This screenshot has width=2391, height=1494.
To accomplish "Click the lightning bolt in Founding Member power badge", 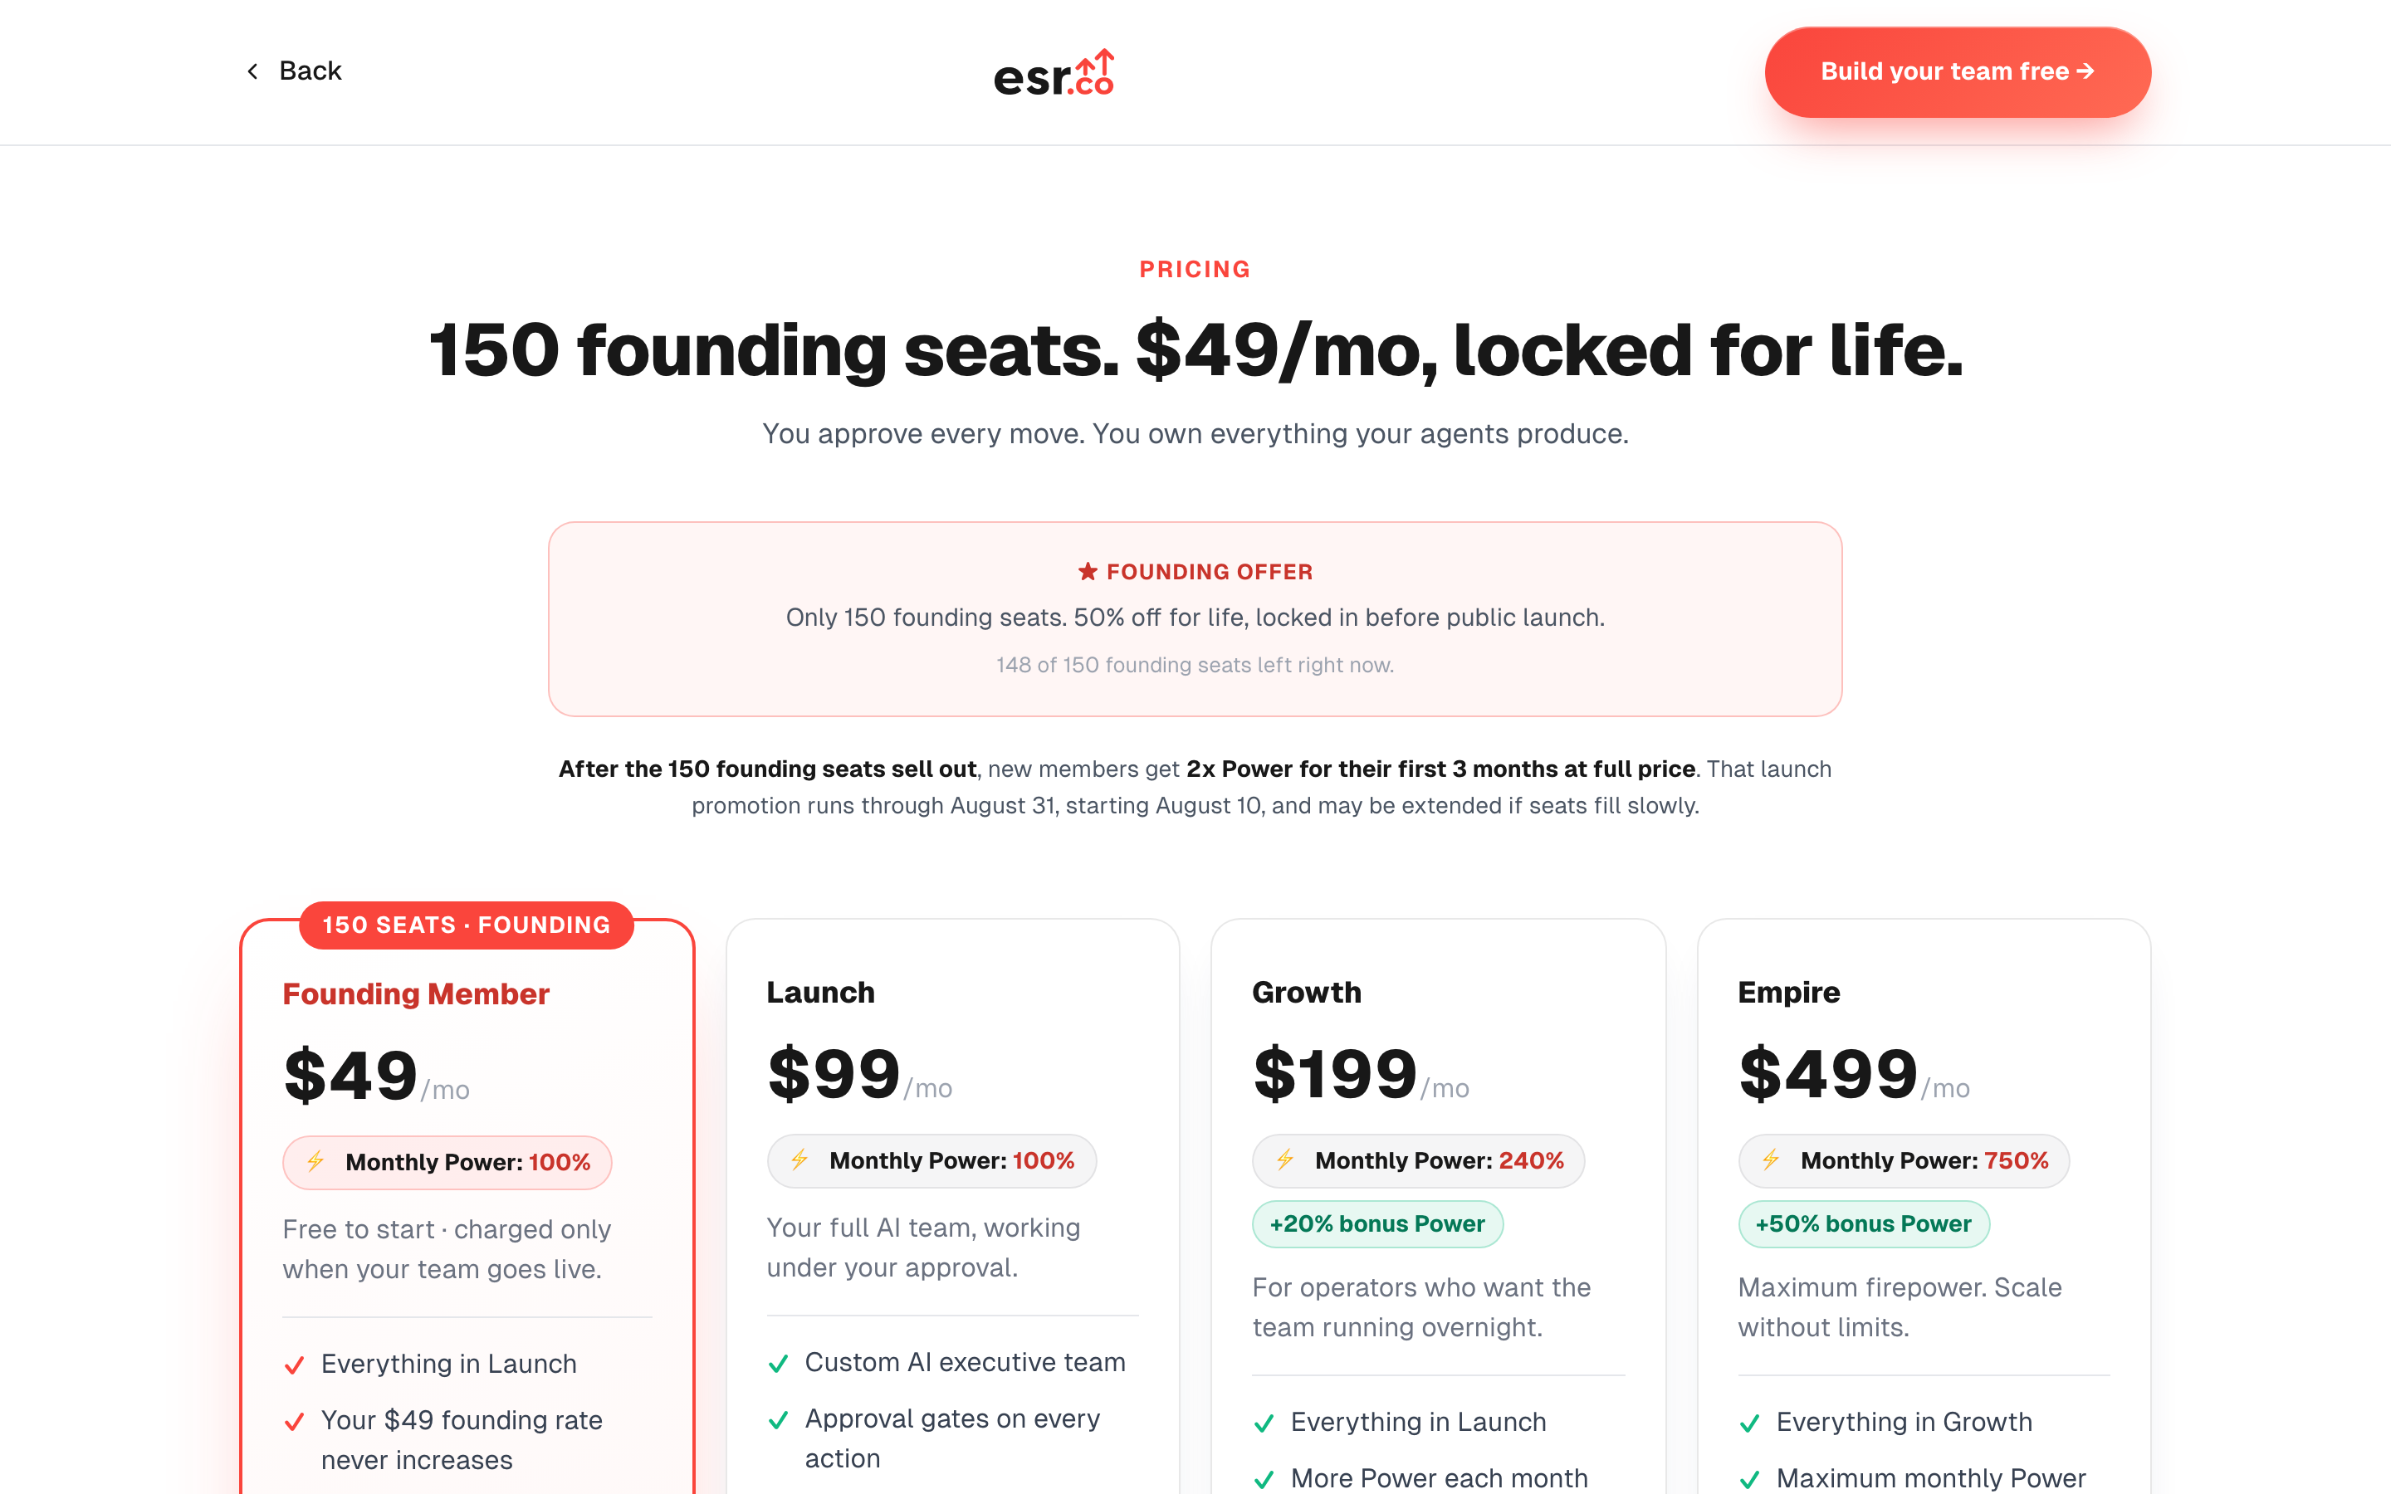I will (x=315, y=1161).
